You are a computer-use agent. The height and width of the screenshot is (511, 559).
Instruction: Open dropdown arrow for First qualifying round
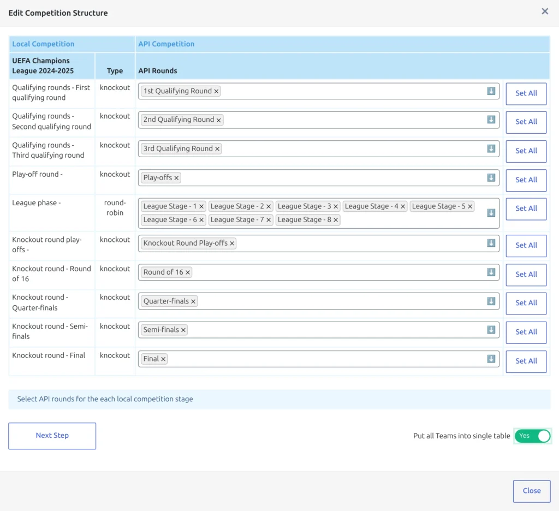click(491, 91)
